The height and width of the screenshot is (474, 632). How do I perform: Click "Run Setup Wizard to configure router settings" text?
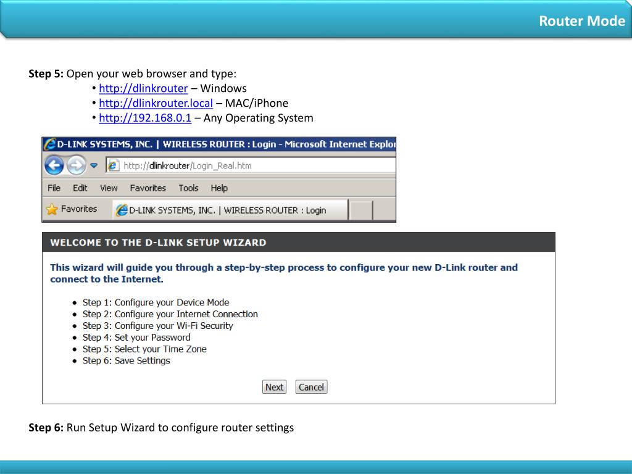point(180,428)
